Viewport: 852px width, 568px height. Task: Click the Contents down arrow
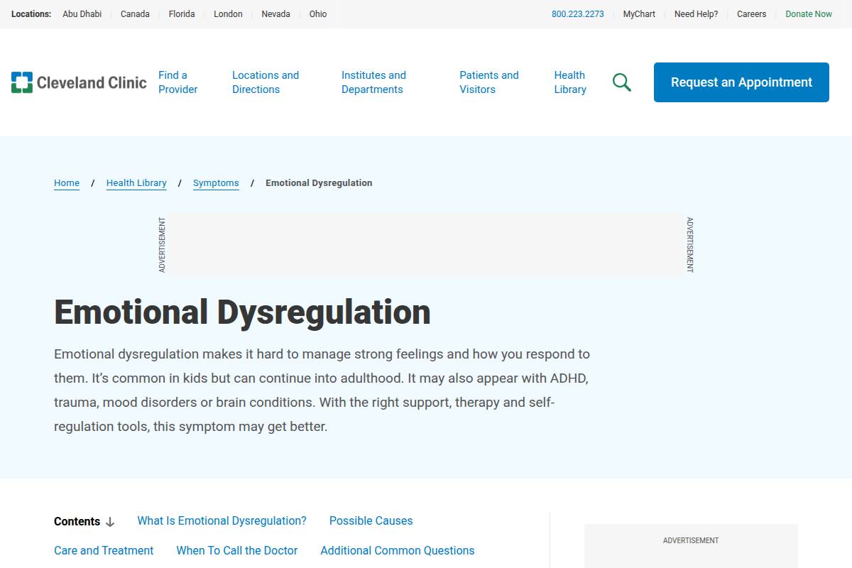click(110, 522)
